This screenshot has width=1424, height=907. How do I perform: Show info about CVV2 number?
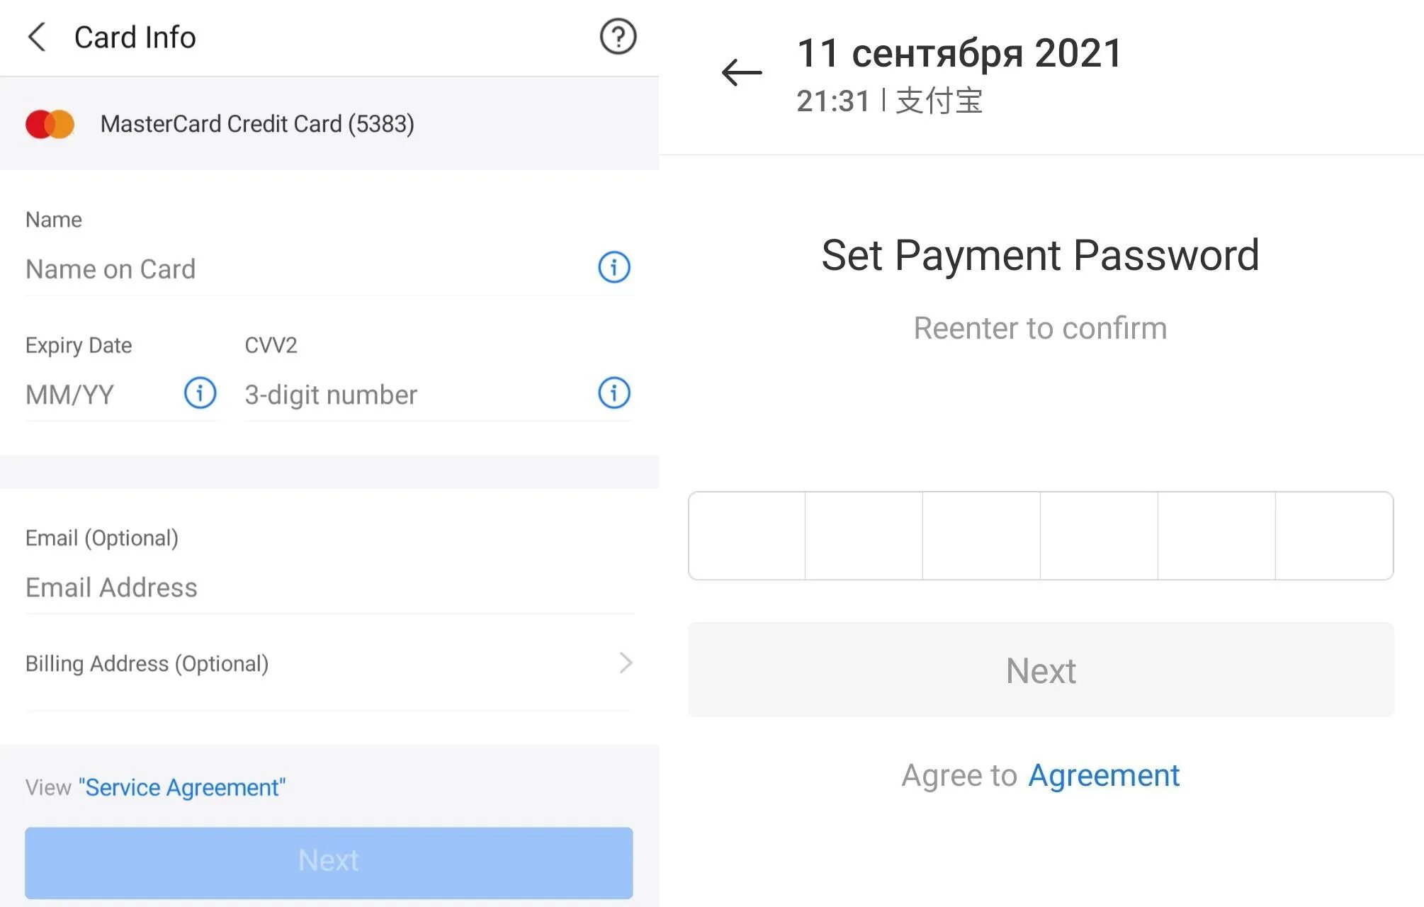coord(614,393)
